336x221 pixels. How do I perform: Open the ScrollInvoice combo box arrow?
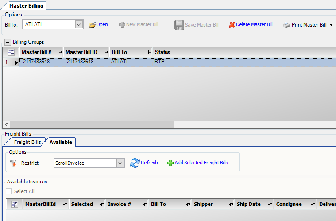pos(120,163)
